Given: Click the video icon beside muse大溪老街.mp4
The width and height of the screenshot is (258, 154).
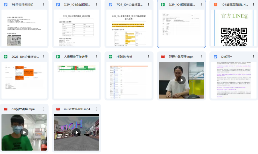Looking at the screenshot, I should [x=58, y=109].
